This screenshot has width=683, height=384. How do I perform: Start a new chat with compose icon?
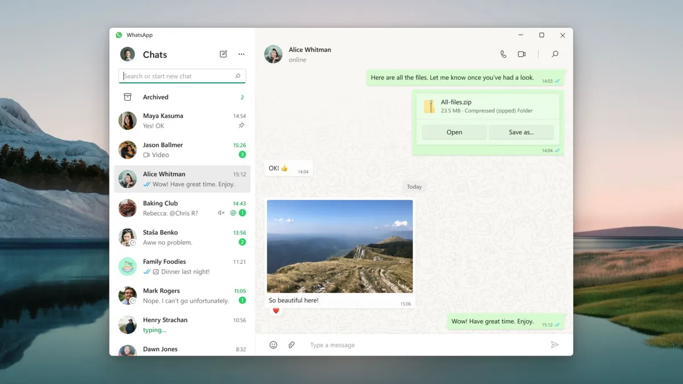point(223,54)
